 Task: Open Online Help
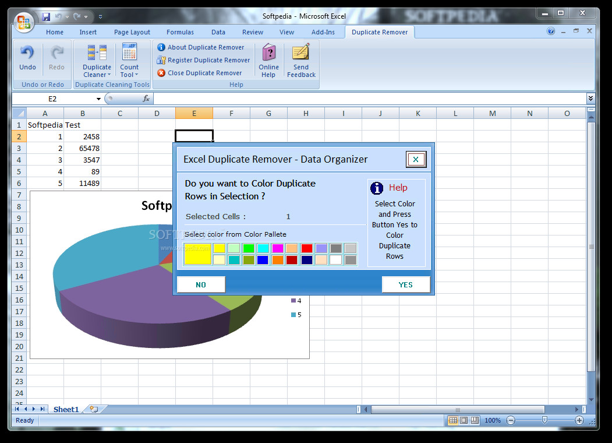pyautogui.click(x=268, y=61)
